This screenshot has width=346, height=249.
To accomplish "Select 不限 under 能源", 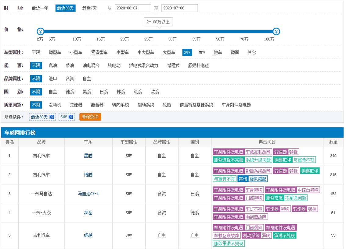I will coord(36,65).
